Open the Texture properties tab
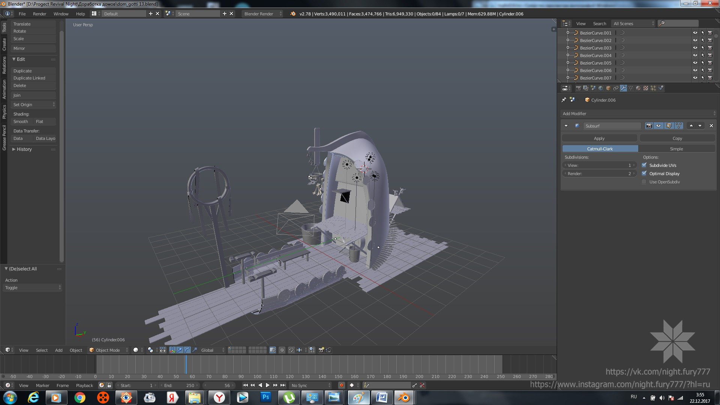This screenshot has width=720, height=405. (x=646, y=88)
